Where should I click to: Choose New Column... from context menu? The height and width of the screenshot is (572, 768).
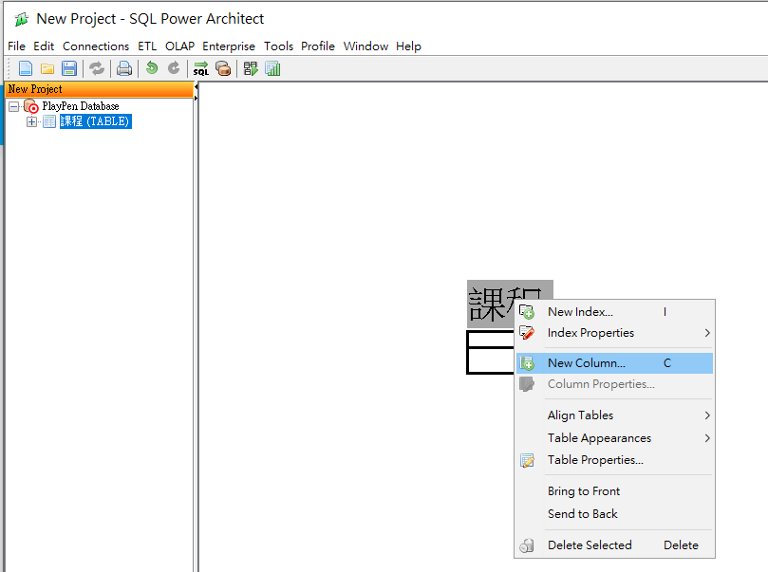[615, 363]
